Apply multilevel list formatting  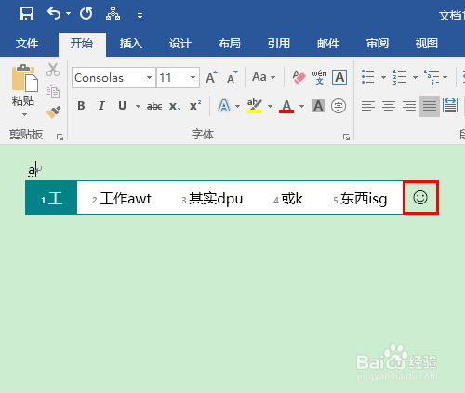click(x=432, y=76)
